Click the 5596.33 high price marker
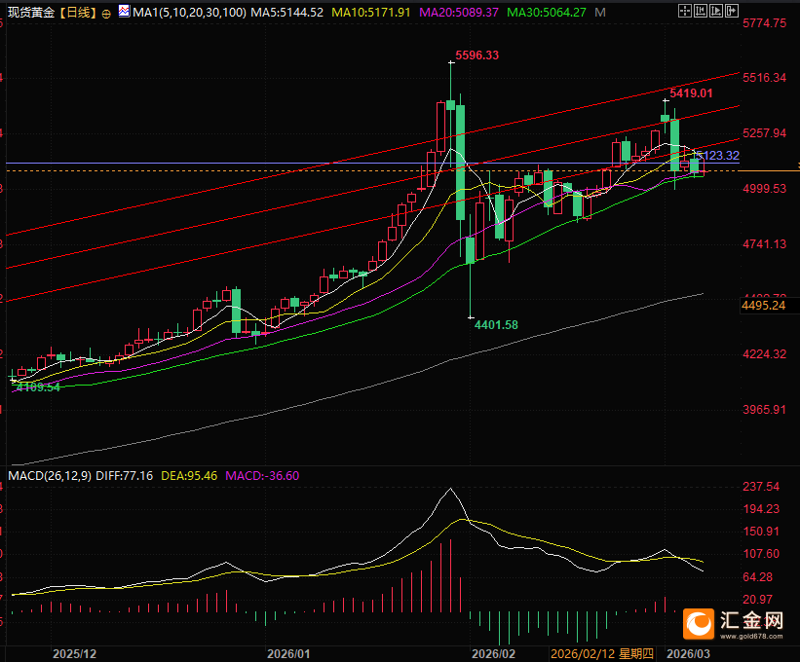 [477, 55]
